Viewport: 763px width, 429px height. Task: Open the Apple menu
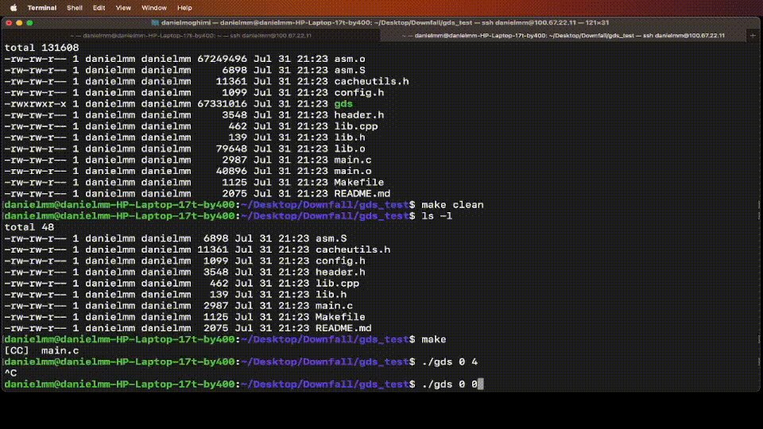(x=14, y=8)
